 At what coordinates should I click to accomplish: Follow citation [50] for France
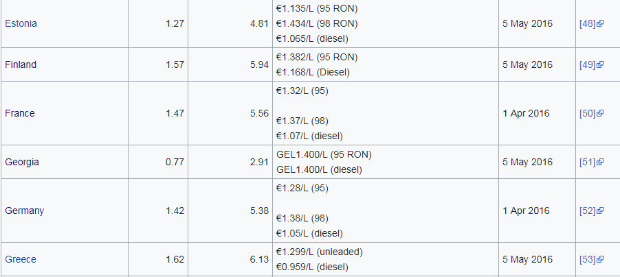(x=588, y=114)
